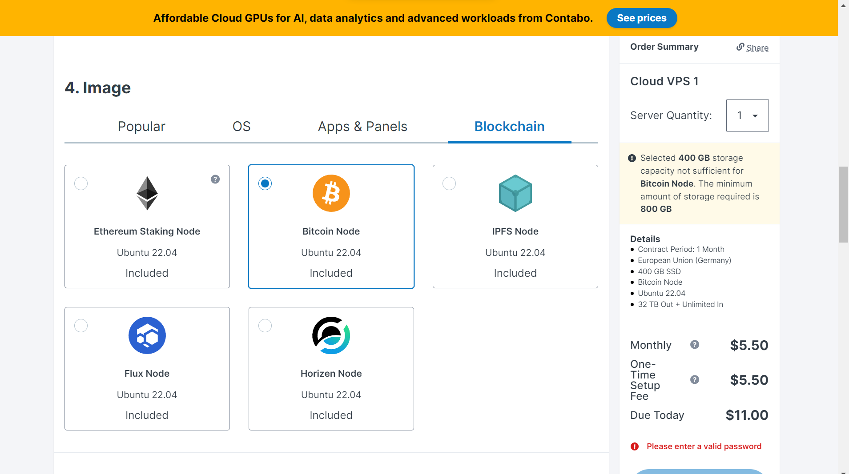Click the storage warning exclamation icon
Image resolution: width=849 pixels, height=474 pixels.
click(632, 158)
